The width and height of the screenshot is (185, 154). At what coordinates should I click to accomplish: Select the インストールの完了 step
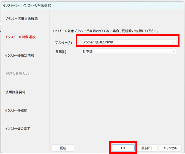coord(18,129)
